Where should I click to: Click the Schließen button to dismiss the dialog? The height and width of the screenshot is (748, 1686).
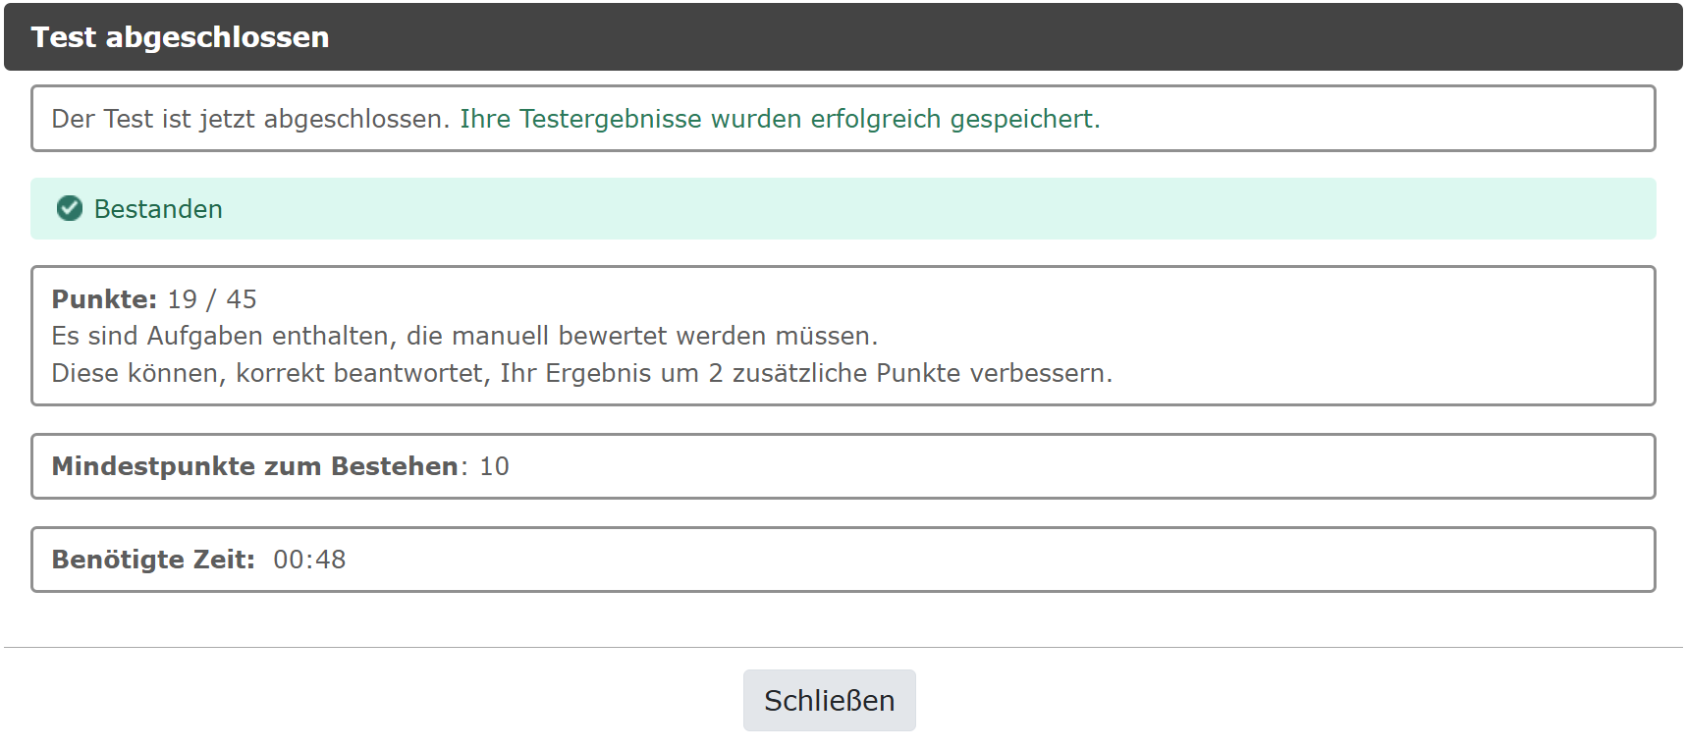tap(830, 699)
